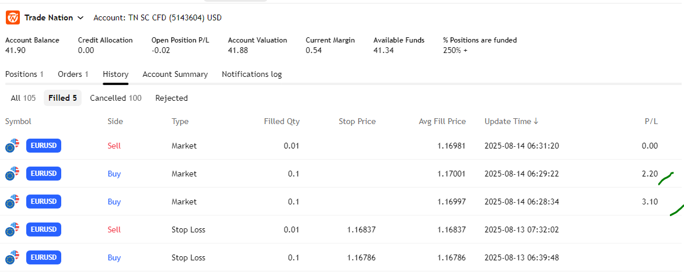
Task: Sort by the Avg Fill Price column header
Action: coord(442,121)
